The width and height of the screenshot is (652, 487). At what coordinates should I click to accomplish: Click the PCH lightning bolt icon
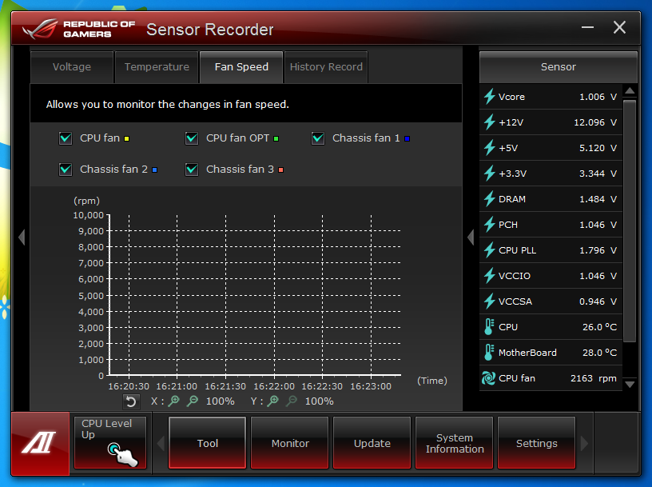coord(490,225)
